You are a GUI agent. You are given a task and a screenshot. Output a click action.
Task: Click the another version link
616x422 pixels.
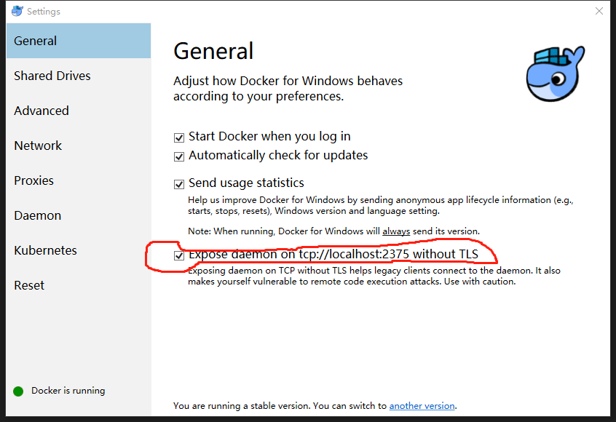tap(422, 406)
